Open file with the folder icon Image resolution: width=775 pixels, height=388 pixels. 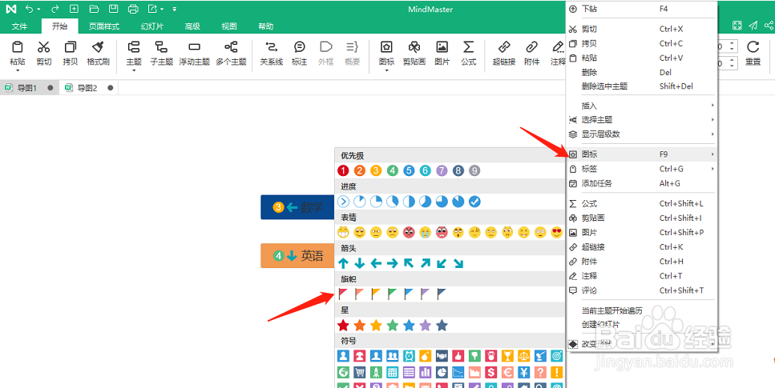(94, 9)
